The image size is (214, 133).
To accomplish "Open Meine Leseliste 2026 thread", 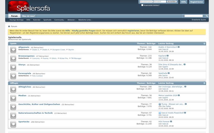I will tap(168, 95).
